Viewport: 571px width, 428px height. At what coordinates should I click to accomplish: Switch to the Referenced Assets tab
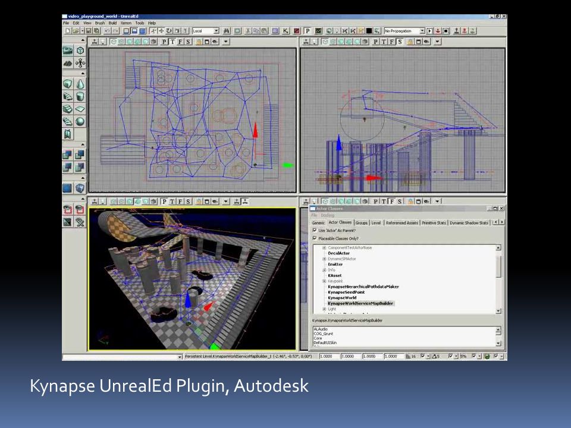(x=401, y=223)
